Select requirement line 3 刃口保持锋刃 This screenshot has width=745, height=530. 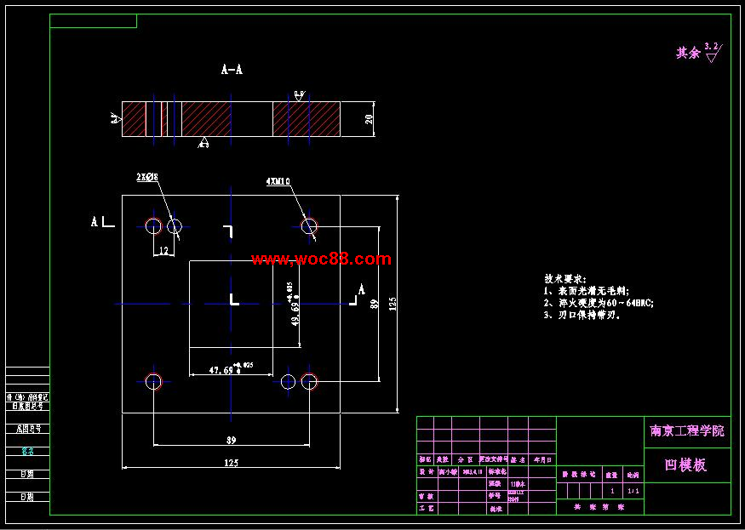coord(582,315)
